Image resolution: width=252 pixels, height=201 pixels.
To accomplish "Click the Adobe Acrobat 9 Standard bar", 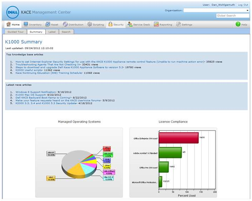I will pos(170,152).
